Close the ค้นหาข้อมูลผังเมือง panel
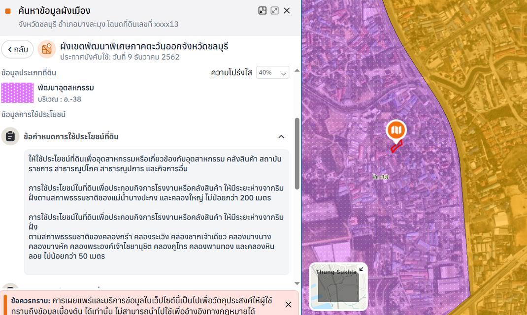Viewport: 527px width, 315px height. coord(287,11)
